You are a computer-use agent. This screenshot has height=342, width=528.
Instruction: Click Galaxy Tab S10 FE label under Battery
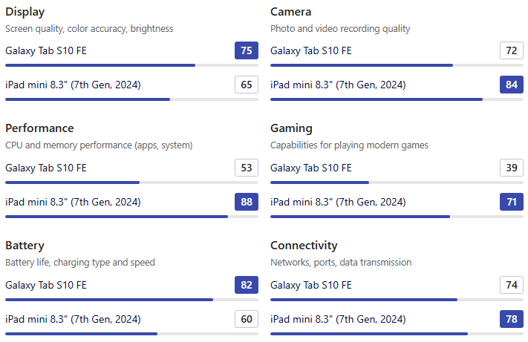click(x=46, y=285)
